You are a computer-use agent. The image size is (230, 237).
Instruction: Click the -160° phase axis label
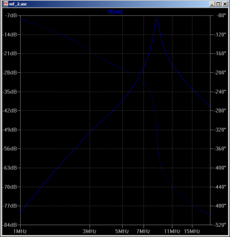click(x=220, y=53)
